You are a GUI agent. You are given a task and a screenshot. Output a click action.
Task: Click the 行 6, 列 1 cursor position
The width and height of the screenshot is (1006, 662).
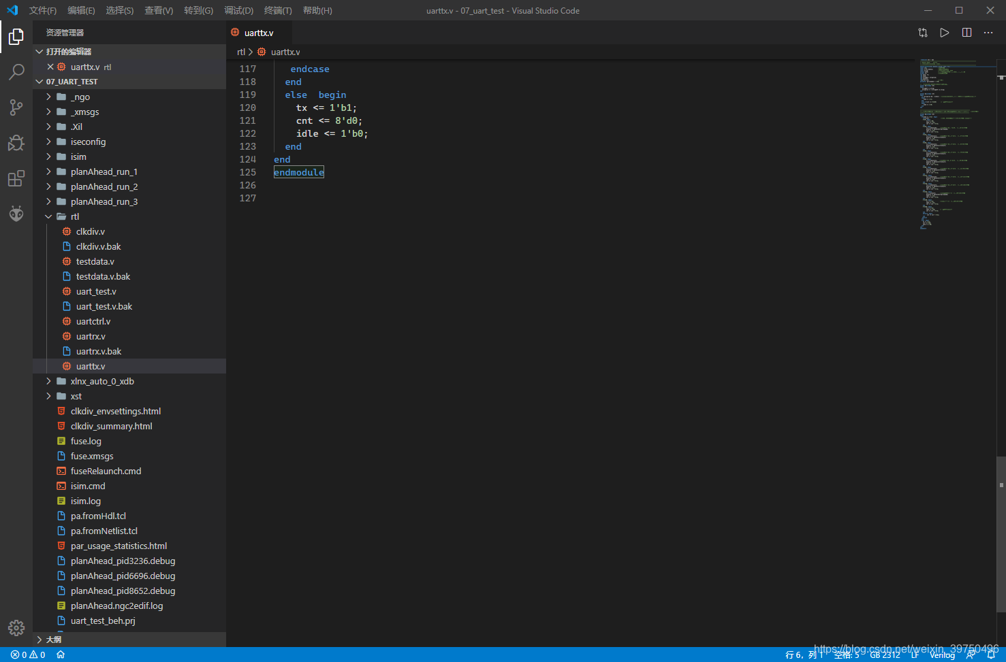(x=804, y=655)
